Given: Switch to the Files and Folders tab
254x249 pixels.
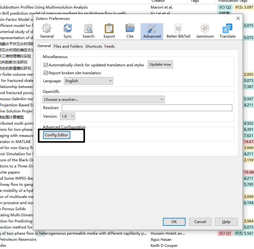Looking at the screenshot, I should pyautogui.click(x=68, y=46).
